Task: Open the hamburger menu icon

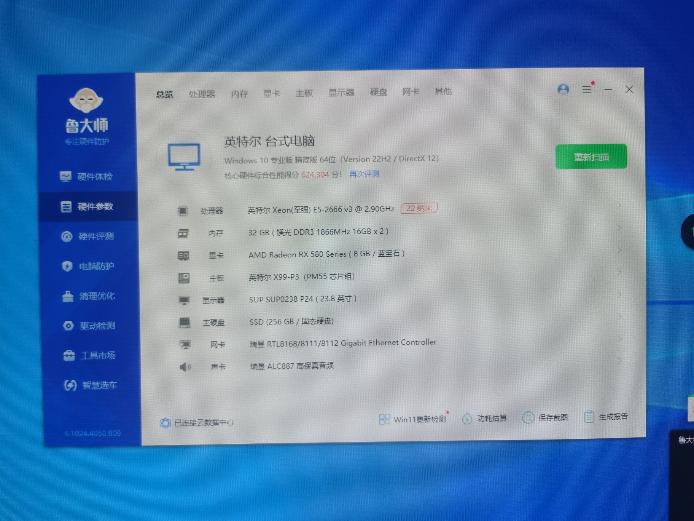Action: pos(586,89)
